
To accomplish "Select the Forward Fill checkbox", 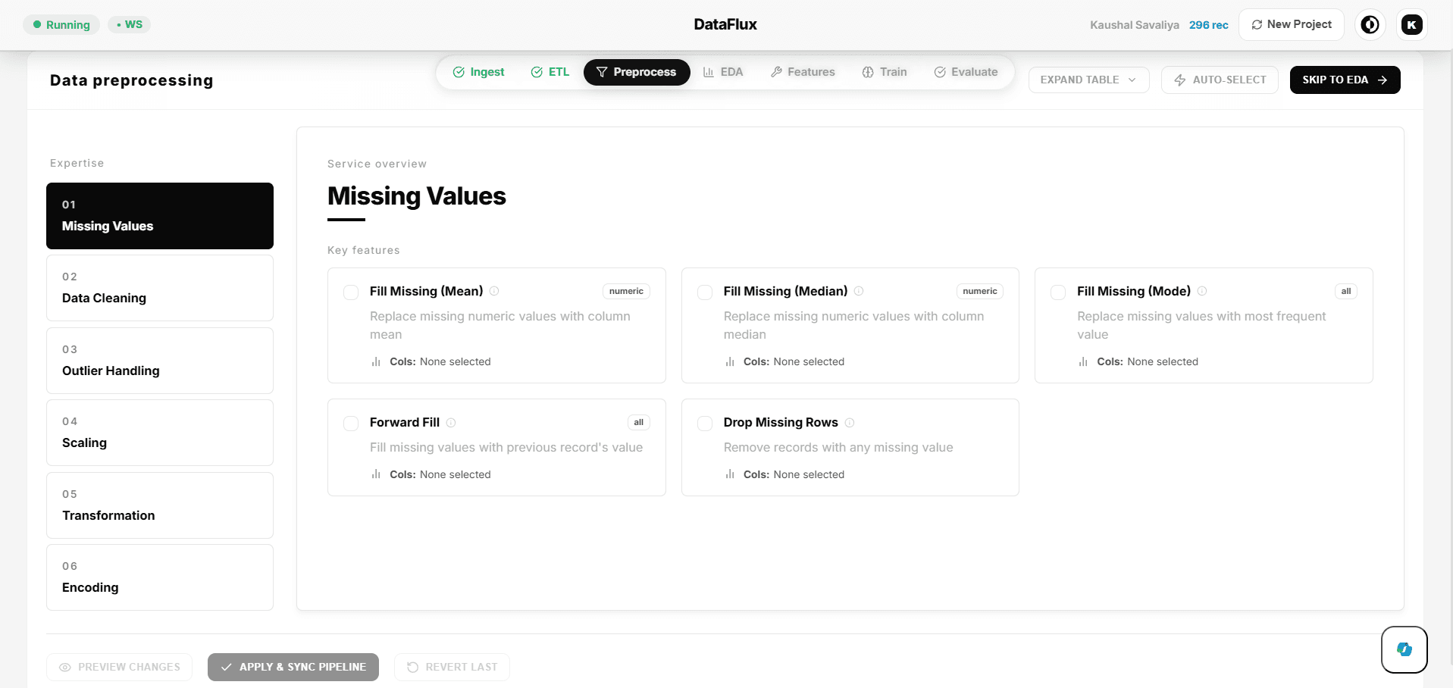I will (x=351, y=424).
